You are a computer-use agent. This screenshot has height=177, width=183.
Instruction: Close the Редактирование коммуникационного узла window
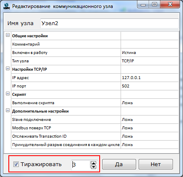pyautogui.click(x=170, y=5)
